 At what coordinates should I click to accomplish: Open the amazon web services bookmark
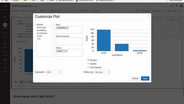point(85,1)
